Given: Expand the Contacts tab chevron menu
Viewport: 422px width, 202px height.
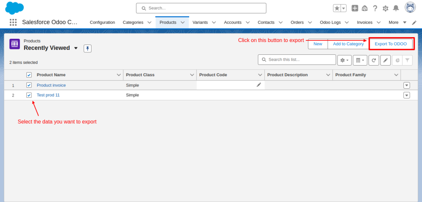Looking at the screenshot, I should (280, 22).
